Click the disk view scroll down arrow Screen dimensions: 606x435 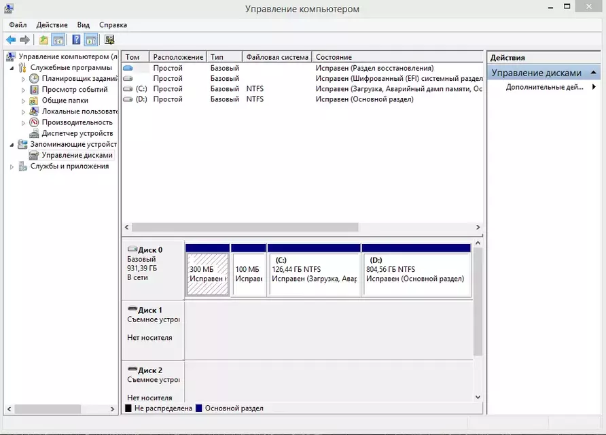478,397
